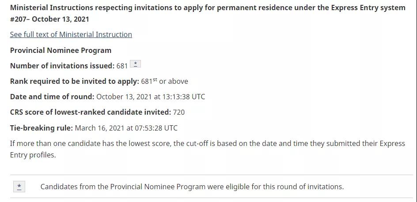Select the 'Provincial Nominee Program' bold subheading
Image resolution: width=417 pixels, height=202 pixels.
[61, 50]
